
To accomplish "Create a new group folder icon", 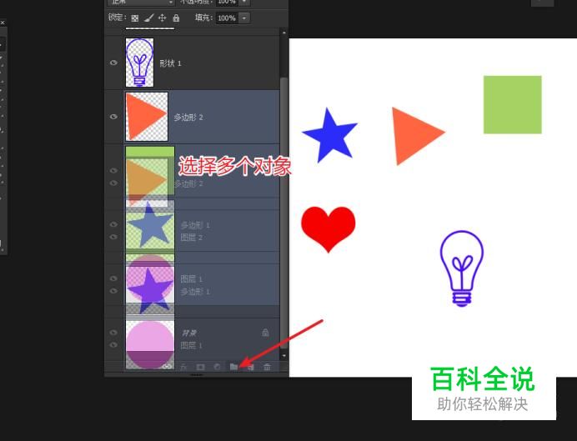I will click(233, 366).
